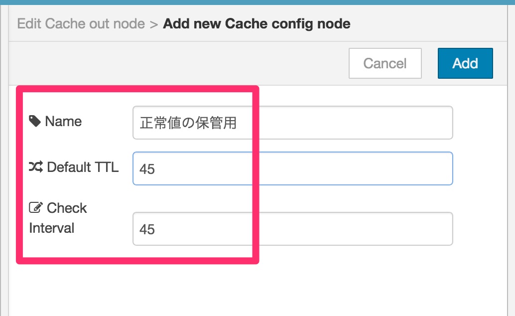Click empty white area below the form
Screen dimensions: 515x316
pos(257,290)
